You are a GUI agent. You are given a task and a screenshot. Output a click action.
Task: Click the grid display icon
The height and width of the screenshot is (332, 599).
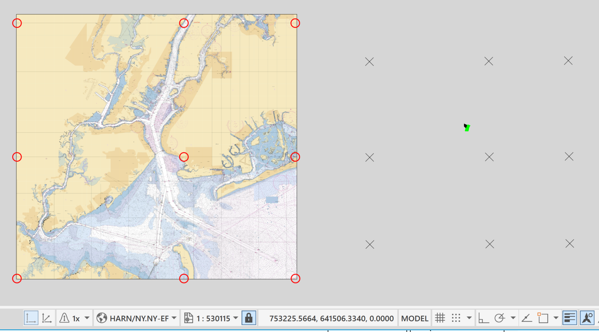(x=440, y=317)
